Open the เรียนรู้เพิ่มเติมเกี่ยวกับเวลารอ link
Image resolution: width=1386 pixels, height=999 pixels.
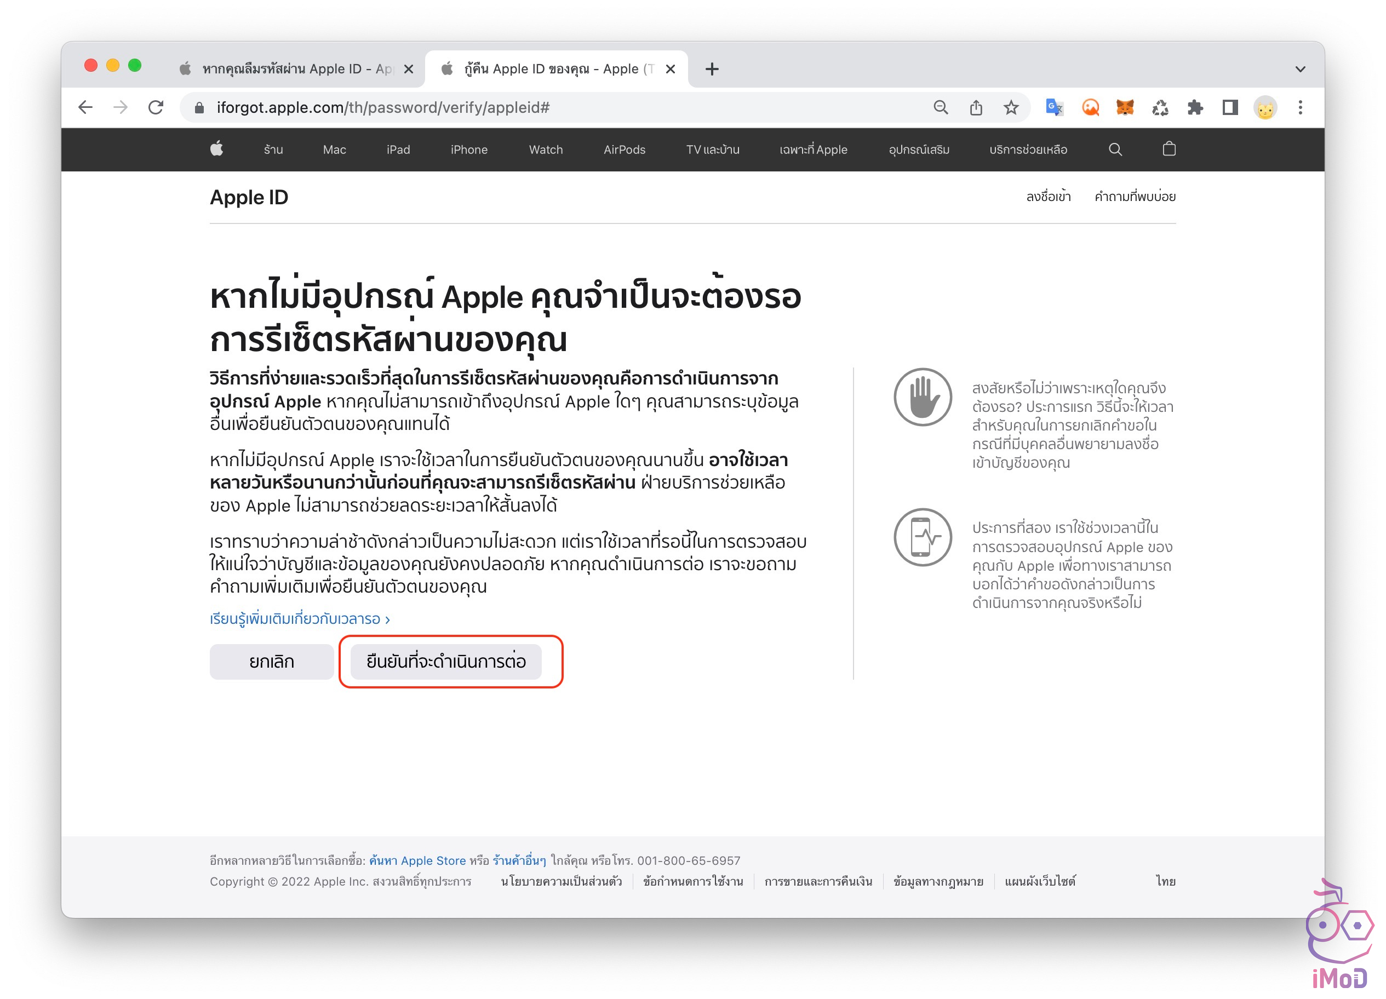click(x=300, y=618)
